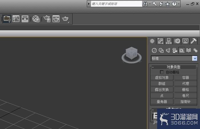Click the keyword search input field
This screenshot has height=129, width=200.
tap(116, 4)
